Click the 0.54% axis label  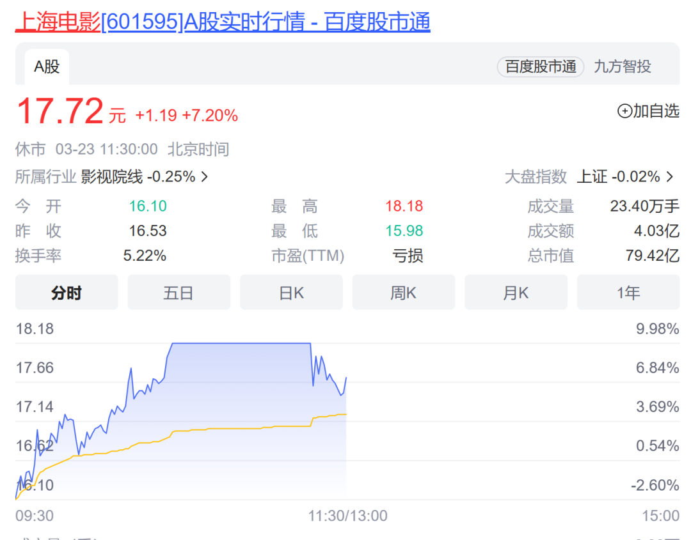(x=658, y=446)
